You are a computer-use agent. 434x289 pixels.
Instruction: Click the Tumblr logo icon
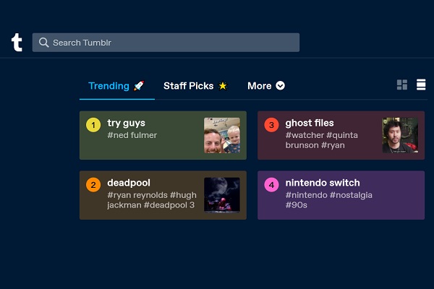17,43
